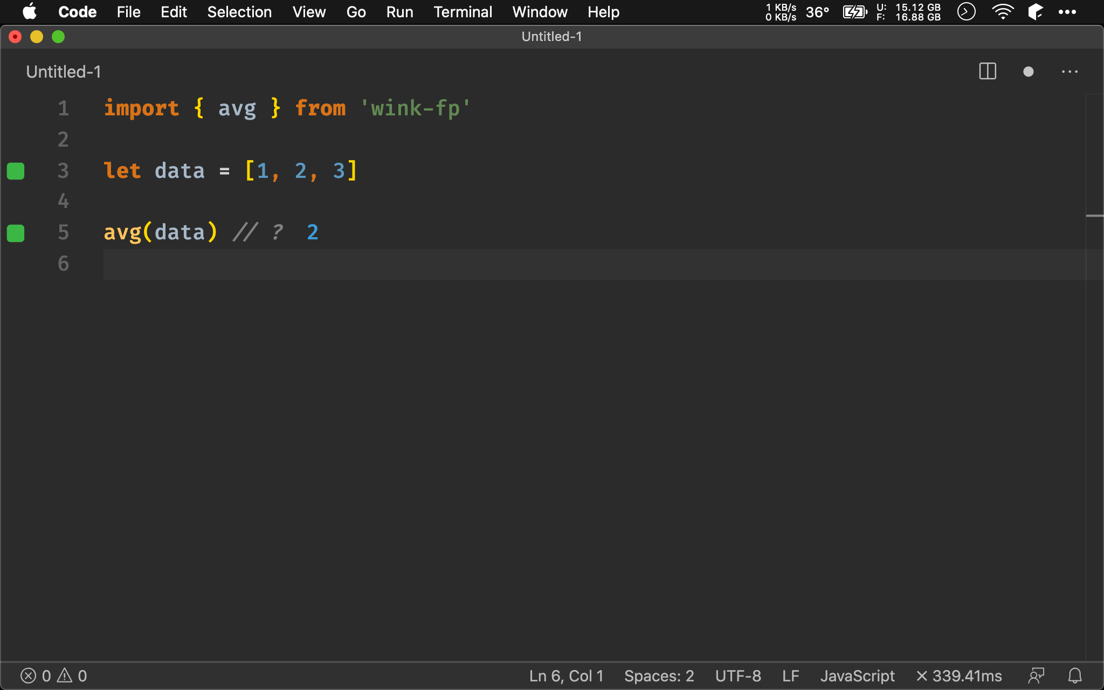Open the menu bar overflow dots
This screenshot has width=1104, height=690.
1067,12
